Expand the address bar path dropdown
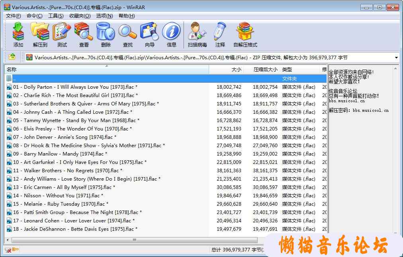Image resolution: width=403 pixels, height=257 pixels. point(396,58)
